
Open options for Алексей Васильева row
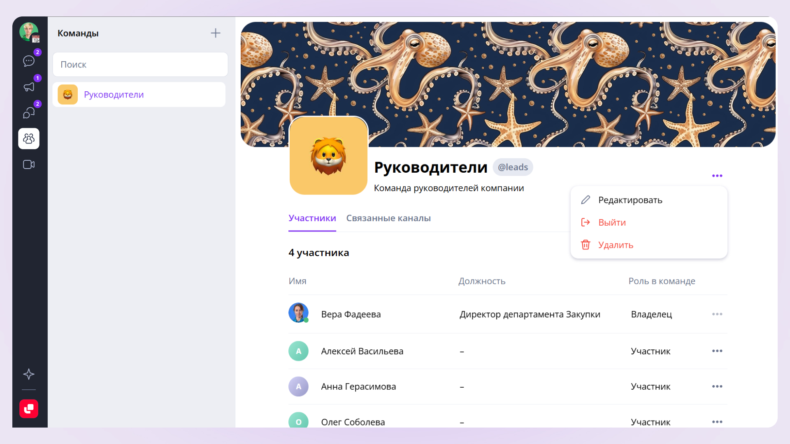[717, 351]
